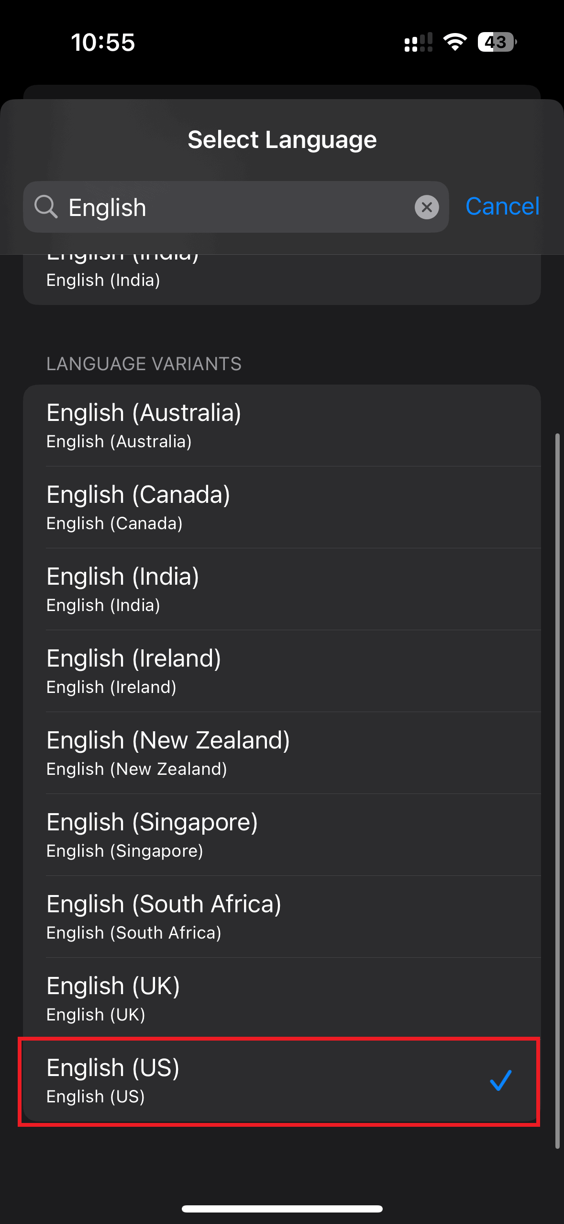Tap the partially hidden English (India) top result
This screenshot has height=1224, width=564.
coord(281,278)
